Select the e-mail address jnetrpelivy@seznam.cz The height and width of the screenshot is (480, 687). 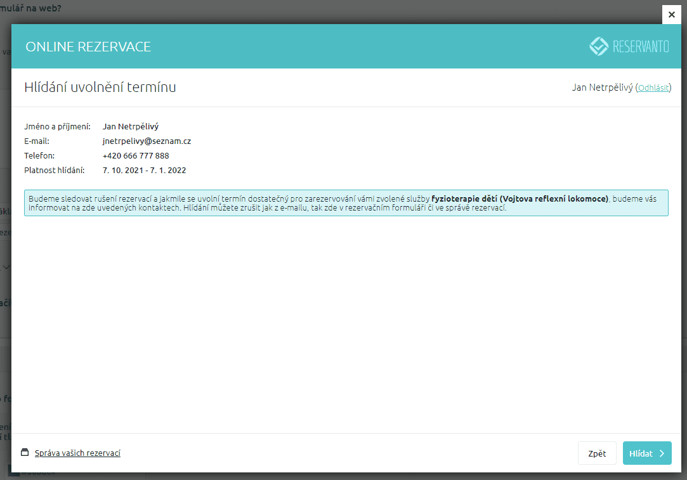tap(147, 141)
